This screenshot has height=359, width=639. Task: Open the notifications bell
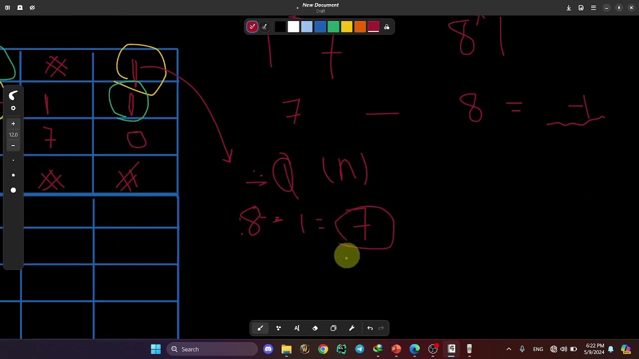[611, 349]
